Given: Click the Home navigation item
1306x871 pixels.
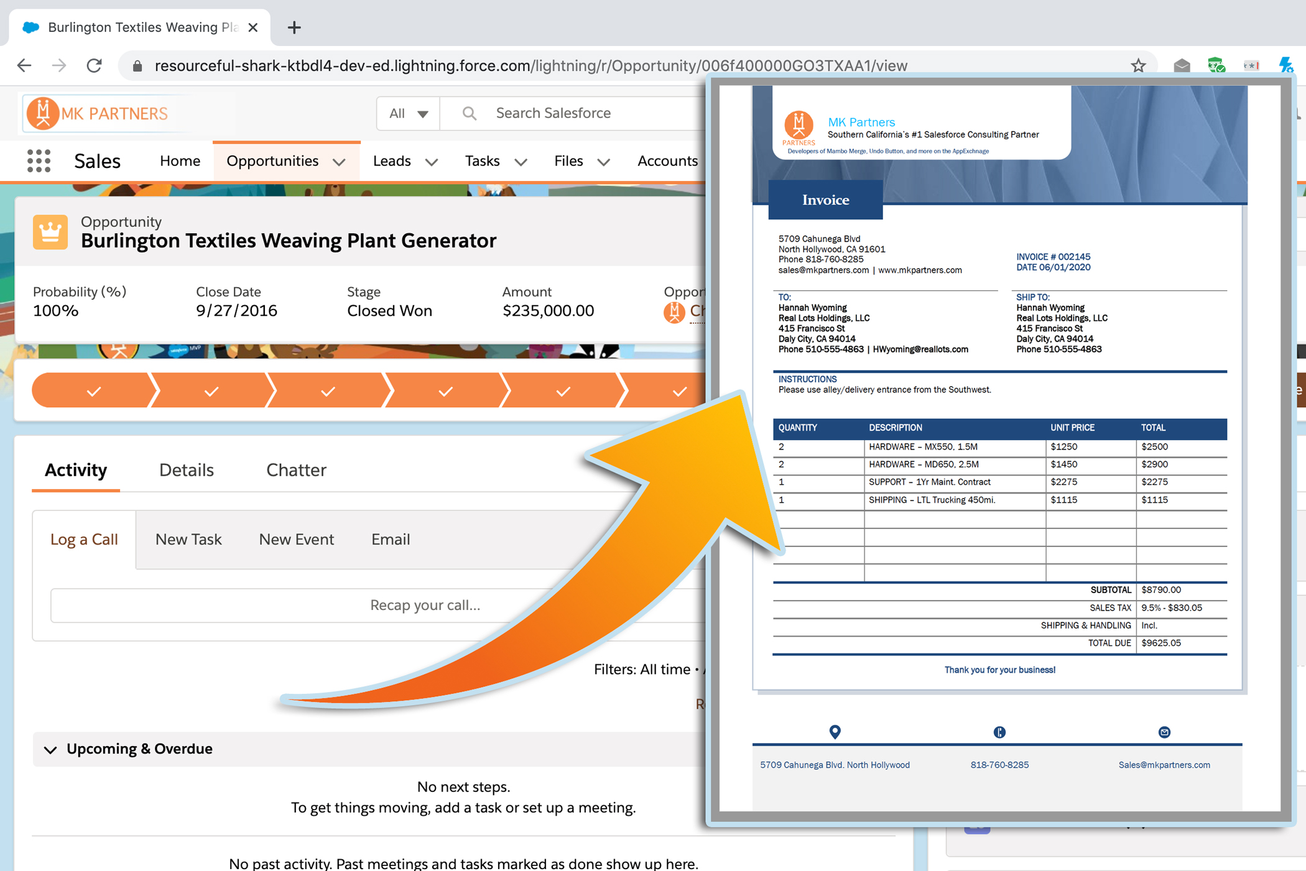Looking at the screenshot, I should [x=180, y=161].
